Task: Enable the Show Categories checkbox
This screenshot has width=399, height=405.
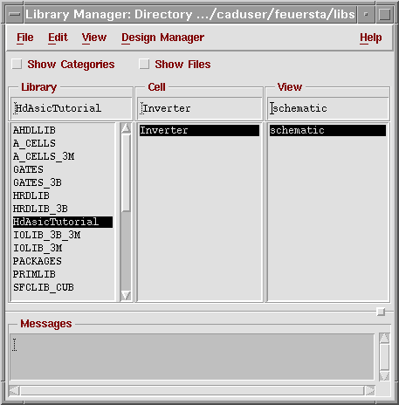Action: [x=17, y=64]
